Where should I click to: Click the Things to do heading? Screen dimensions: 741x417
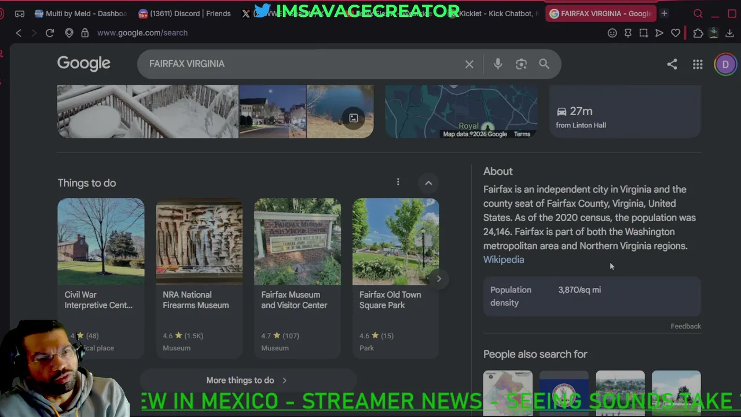pyautogui.click(x=87, y=183)
